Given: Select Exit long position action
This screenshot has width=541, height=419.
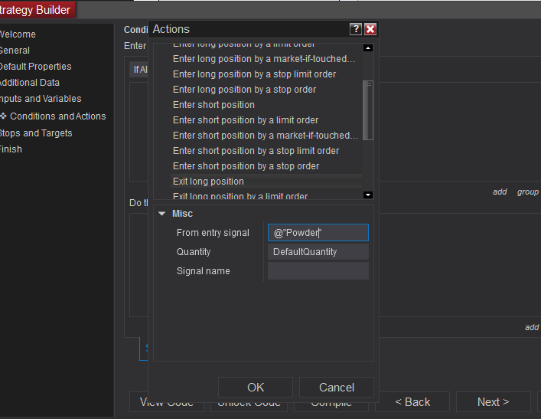Looking at the screenshot, I should [x=208, y=182].
